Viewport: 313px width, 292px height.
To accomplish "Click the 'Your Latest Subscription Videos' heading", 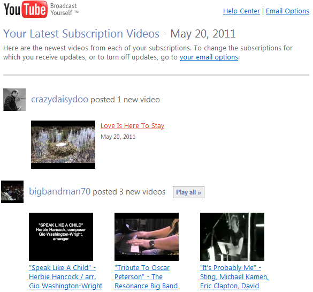I will pos(81,34).
